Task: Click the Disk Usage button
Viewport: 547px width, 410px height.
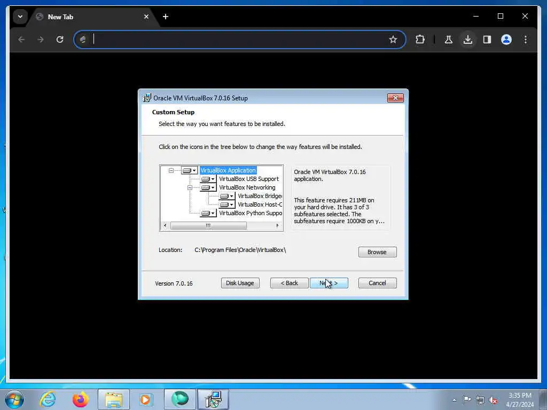Action: pos(240,283)
